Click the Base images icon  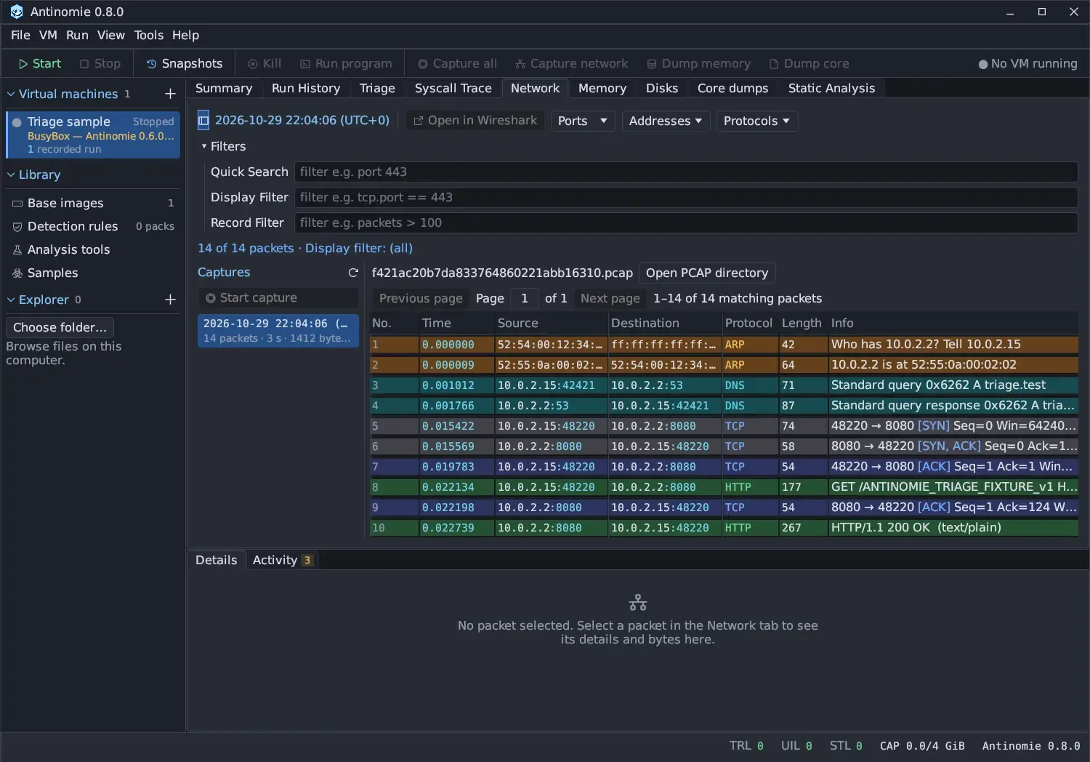pyautogui.click(x=17, y=204)
